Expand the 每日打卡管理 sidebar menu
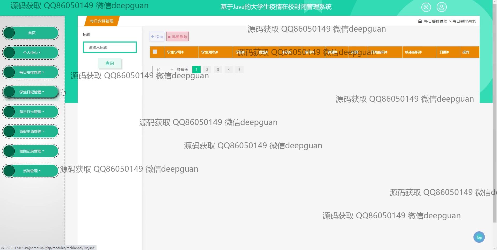This screenshot has width=497, height=250. coord(32,112)
